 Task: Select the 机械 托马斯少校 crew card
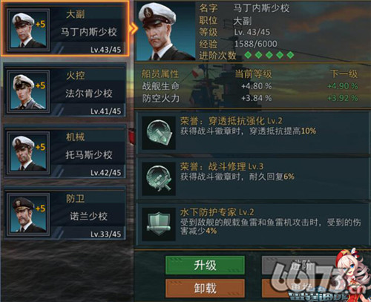point(65,152)
